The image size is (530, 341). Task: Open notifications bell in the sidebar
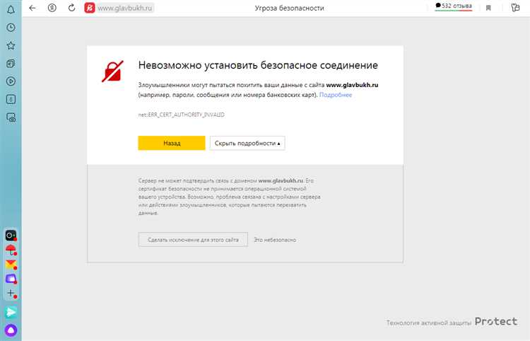click(x=11, y=9)
